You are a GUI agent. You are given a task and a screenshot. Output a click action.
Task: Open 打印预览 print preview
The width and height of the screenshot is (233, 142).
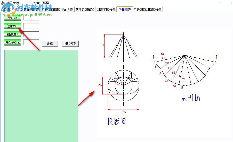pos(70,43)
